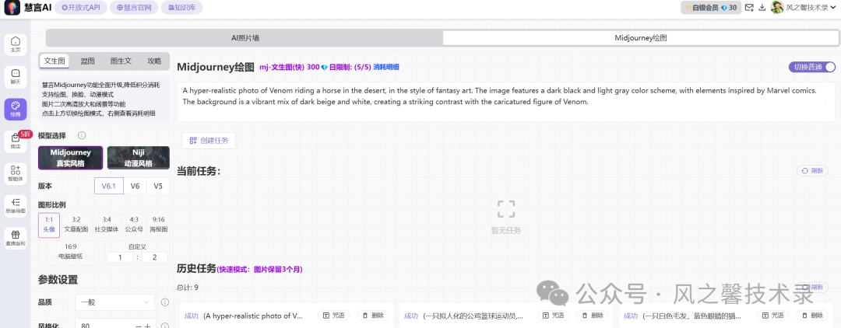Viewport: 841px width, 328px height.
Task: Click the custom ratio width field
Action: pyautogui.click(x=121, y=257)
